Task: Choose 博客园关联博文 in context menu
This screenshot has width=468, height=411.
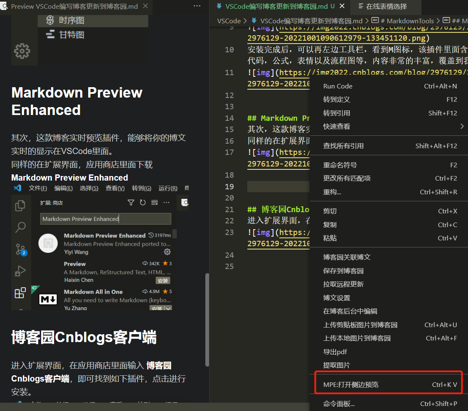Action: [390, 257]
